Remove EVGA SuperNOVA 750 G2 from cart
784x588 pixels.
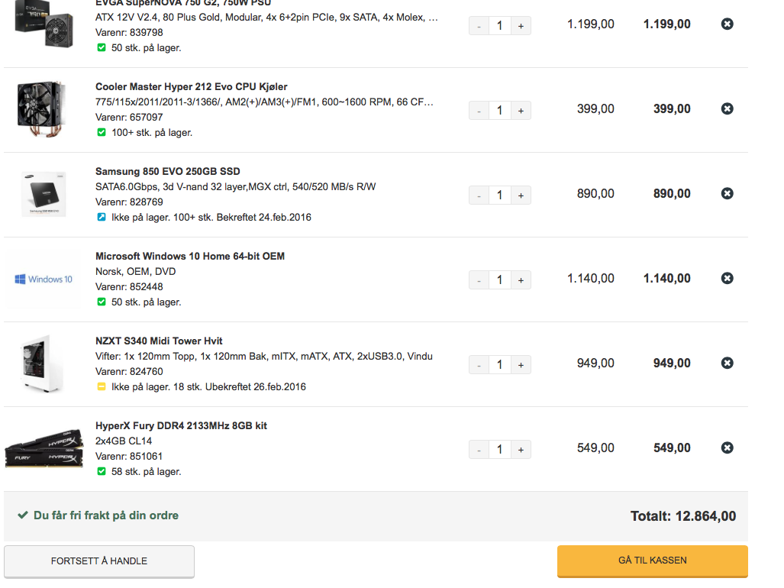[728, 24]
